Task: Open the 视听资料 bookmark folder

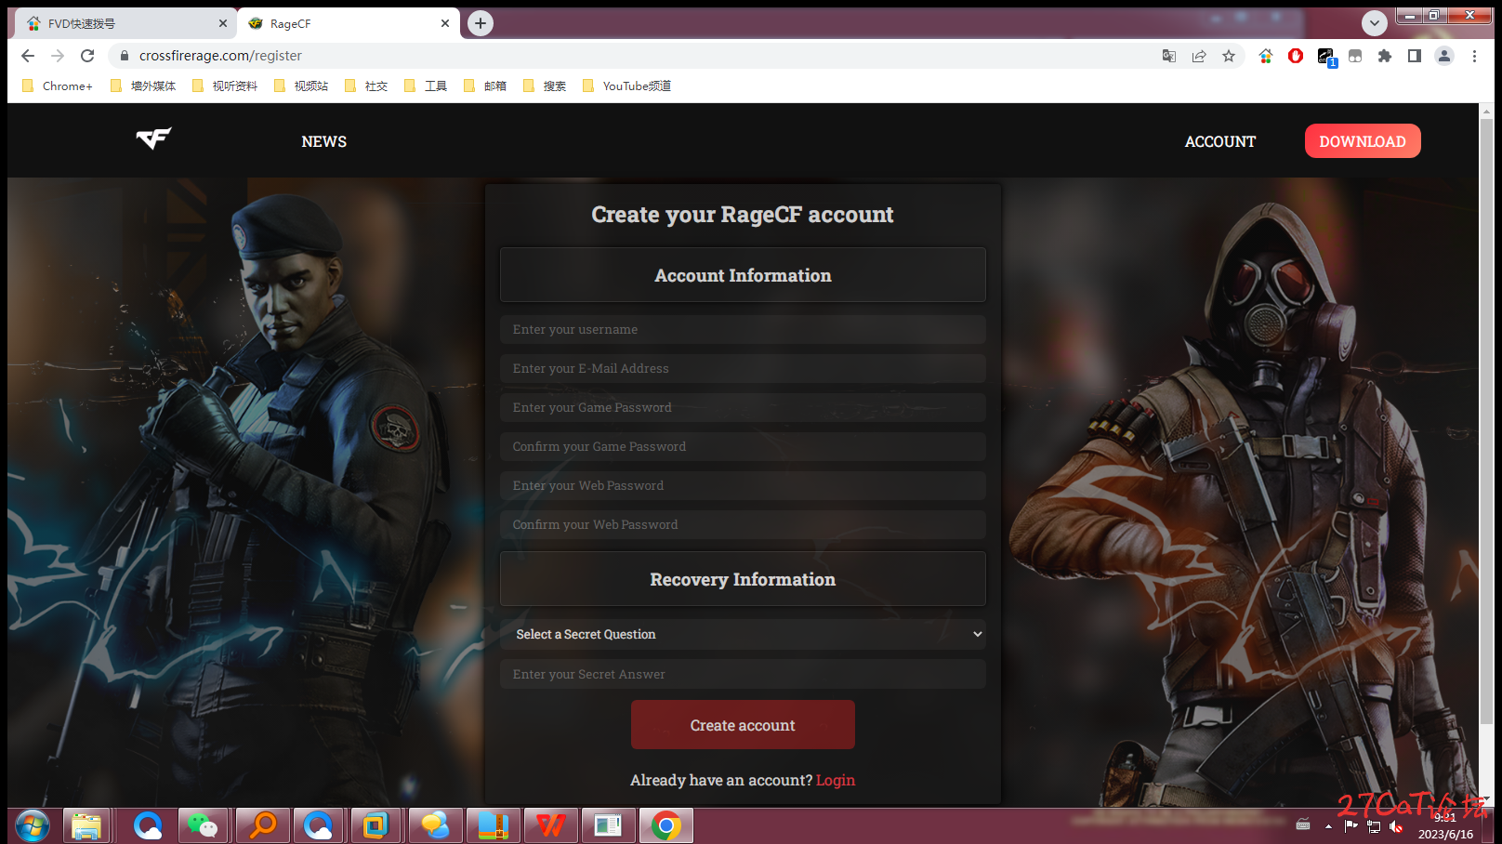Action: click(225, 86)
